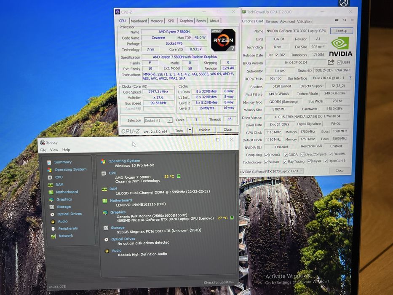Click the NVIDIA logo in GPU-Z
The image size is (393, 295).
pos(340,47)
